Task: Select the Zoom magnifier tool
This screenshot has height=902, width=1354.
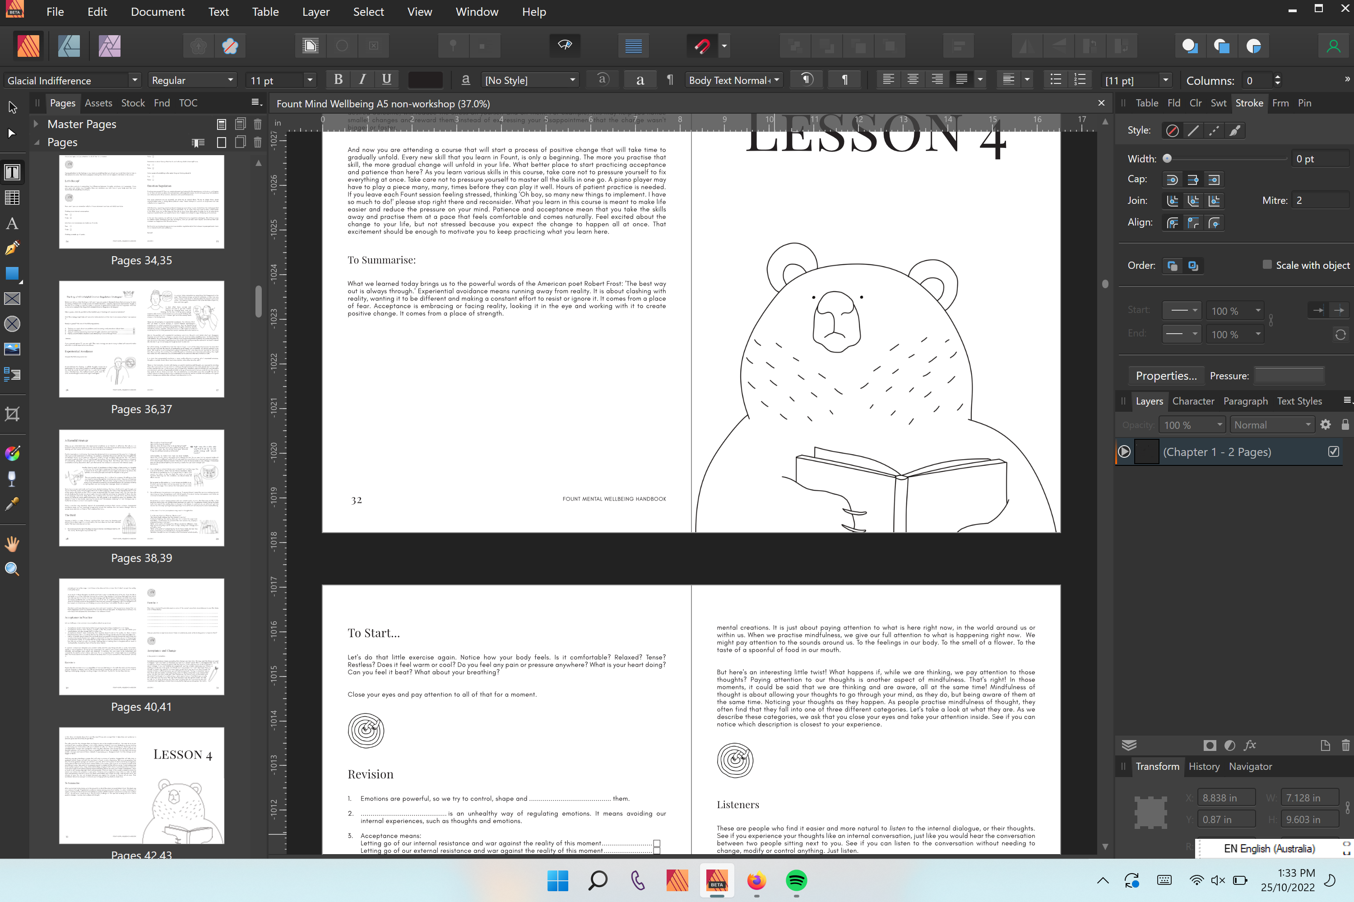Action: pyautogui.click(x=12, y=569)
